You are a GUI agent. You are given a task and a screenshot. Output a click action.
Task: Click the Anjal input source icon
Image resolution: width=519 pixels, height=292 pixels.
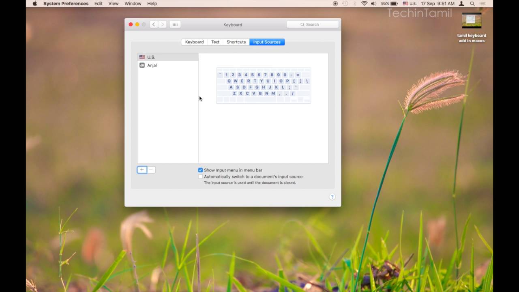(x=142, y=65)
